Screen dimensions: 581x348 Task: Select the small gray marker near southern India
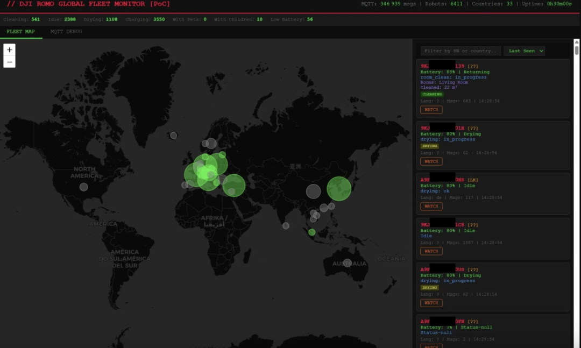pyautogui.click(x=286, y=225)
